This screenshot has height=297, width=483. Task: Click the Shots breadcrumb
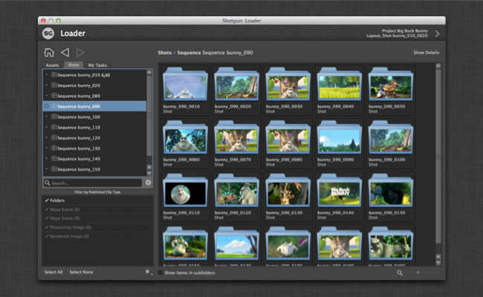pyautogui.click(x=165, y=53)
